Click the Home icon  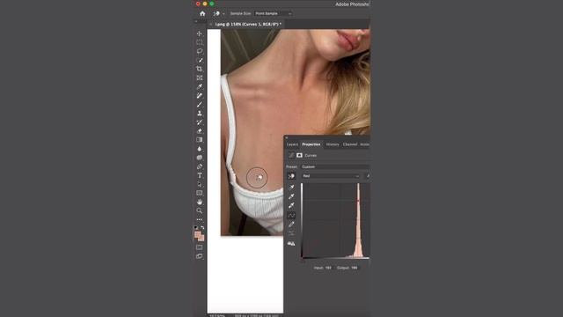pos(202,14)
